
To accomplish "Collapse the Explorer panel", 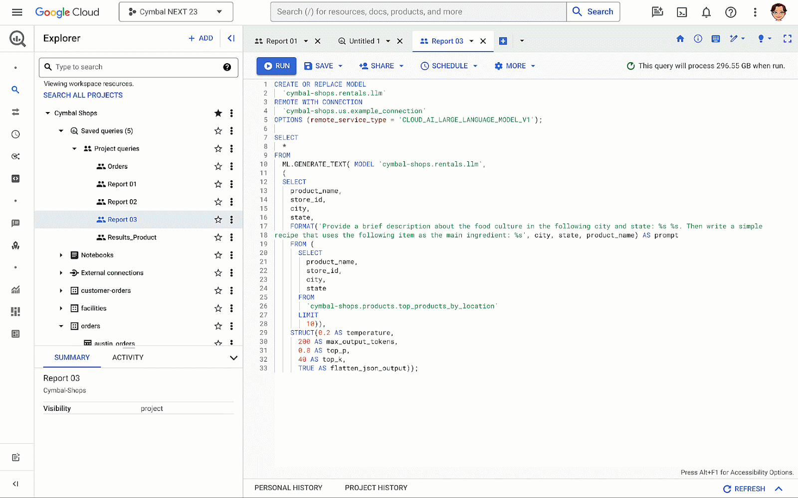I will coord(231,38).
